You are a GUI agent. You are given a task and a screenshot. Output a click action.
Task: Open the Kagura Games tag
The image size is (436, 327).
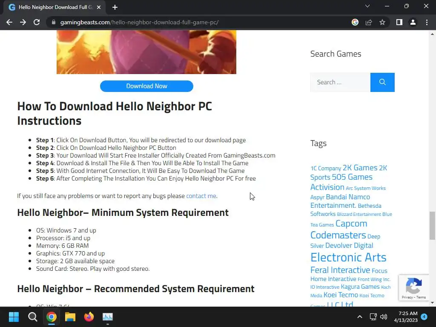(360, 287)
